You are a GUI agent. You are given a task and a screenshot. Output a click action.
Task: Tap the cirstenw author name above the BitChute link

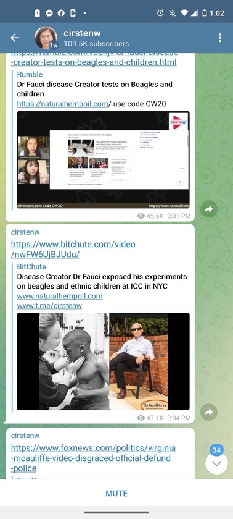click(x=25, y=232)
